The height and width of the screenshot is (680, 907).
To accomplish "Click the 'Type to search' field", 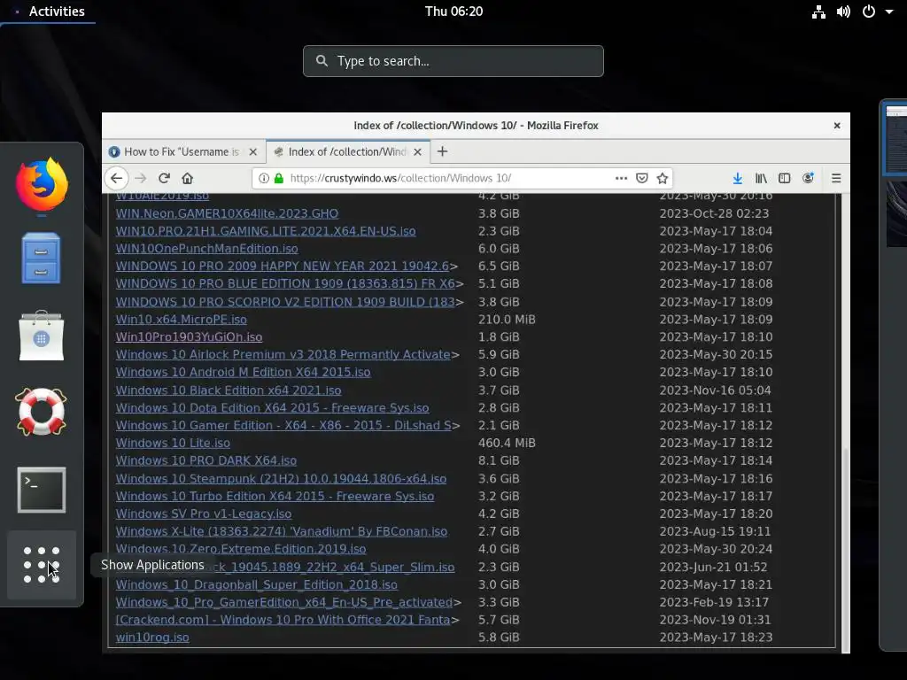I will [x=453, y=61].
